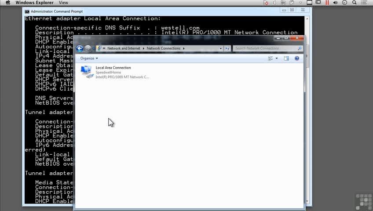Click the Command Prompt scroll down arrow

coord(307,201)
